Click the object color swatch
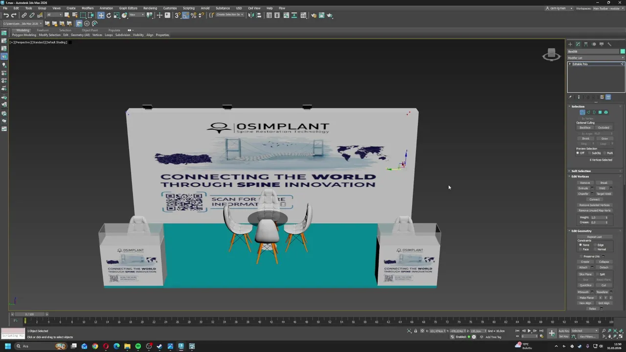 tap(622, 51)
